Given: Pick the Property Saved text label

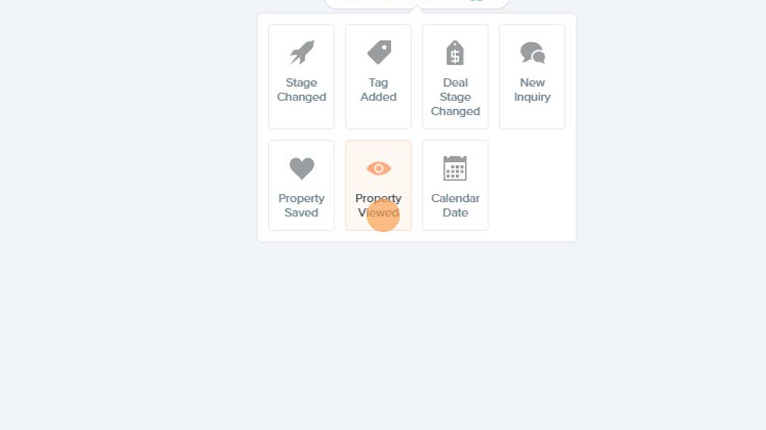Looking at the screenshot, I should [302, 205].
